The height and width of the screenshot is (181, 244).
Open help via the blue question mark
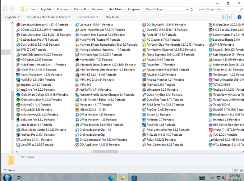[239, 17]
